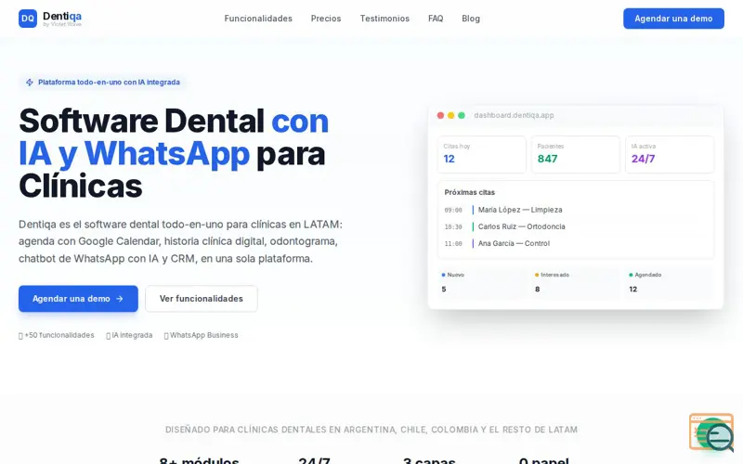Image resolution: width=743 pixels, height=464 pixels.
Task: Select the Citas hoy 12 card
Action: [481, 154]
